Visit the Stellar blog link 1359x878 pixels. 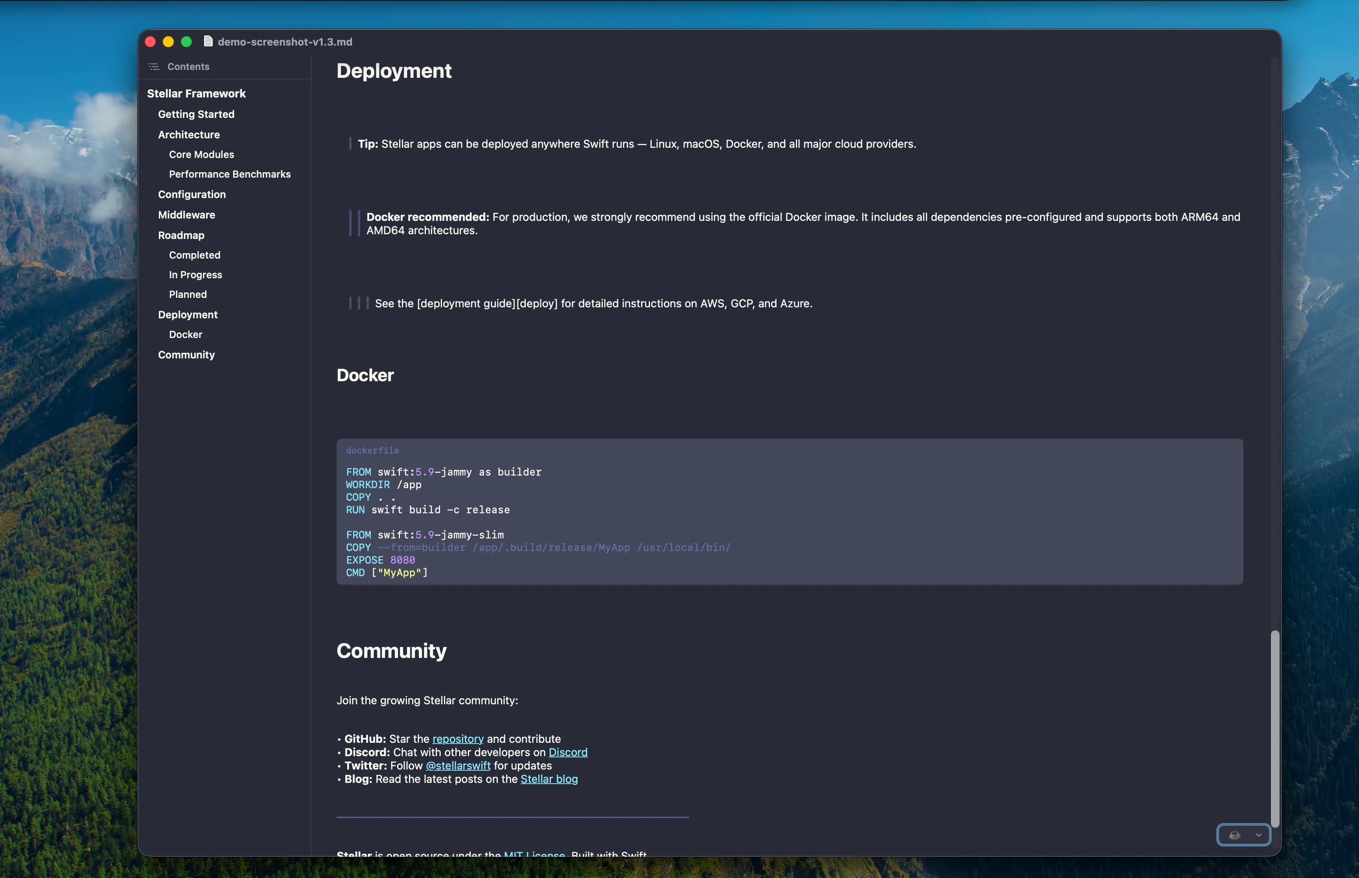pos(549,779)
